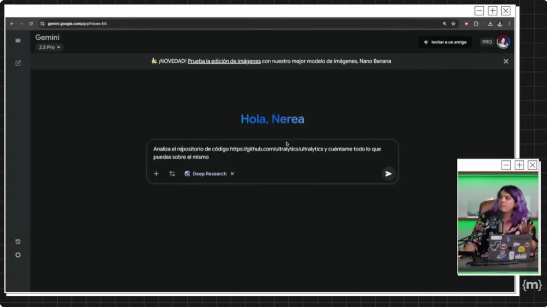The height and width of the screenshot is (307, 547).
Task: Maximize the webcam overlay window
Action: (x=519, y=165)
